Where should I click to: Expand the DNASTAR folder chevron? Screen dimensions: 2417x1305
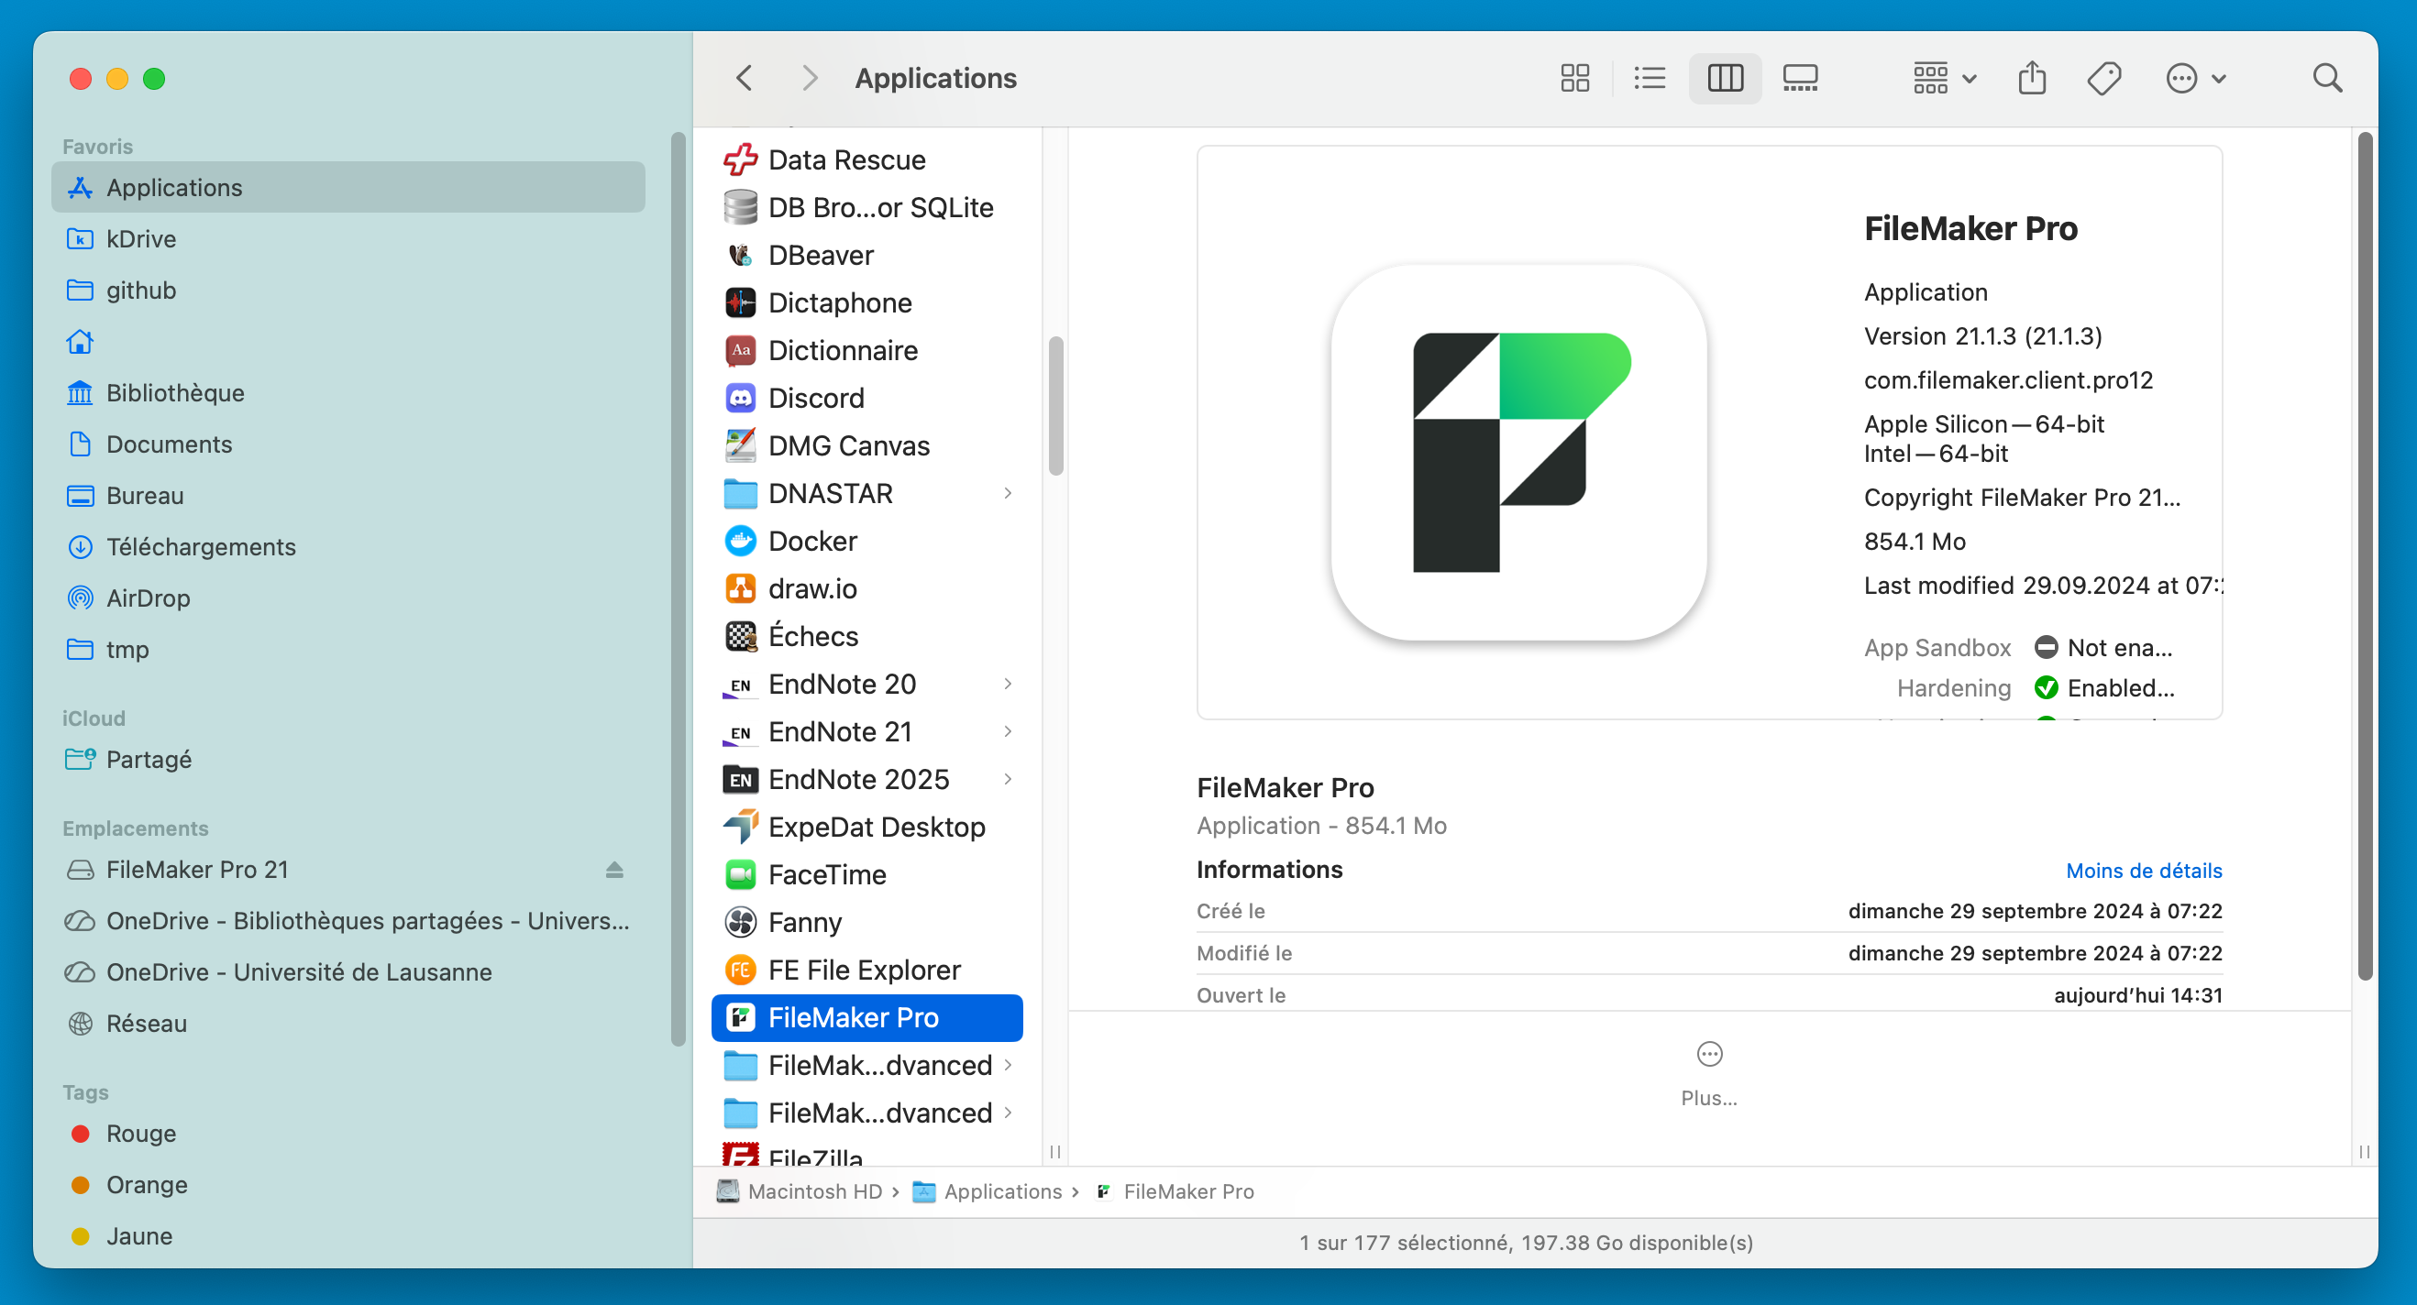point(1008,493)
